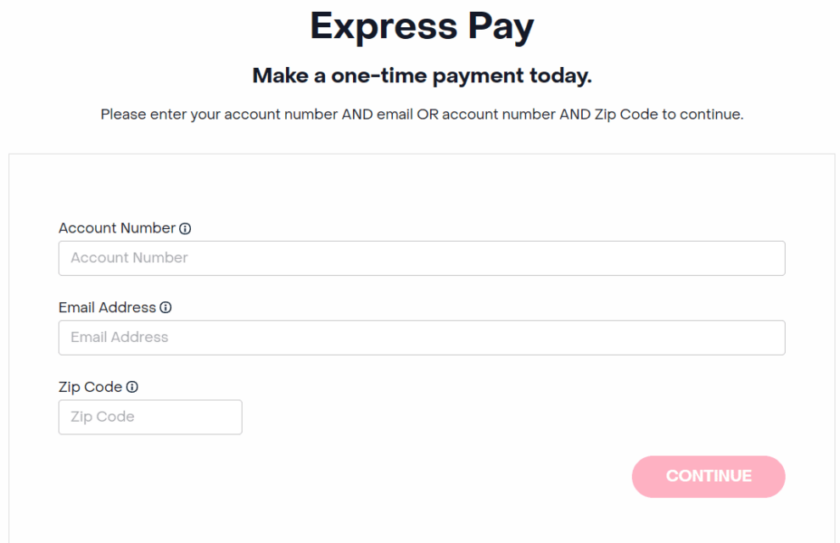
Task: Click the Account Number placeholder text
Action: 130,258
